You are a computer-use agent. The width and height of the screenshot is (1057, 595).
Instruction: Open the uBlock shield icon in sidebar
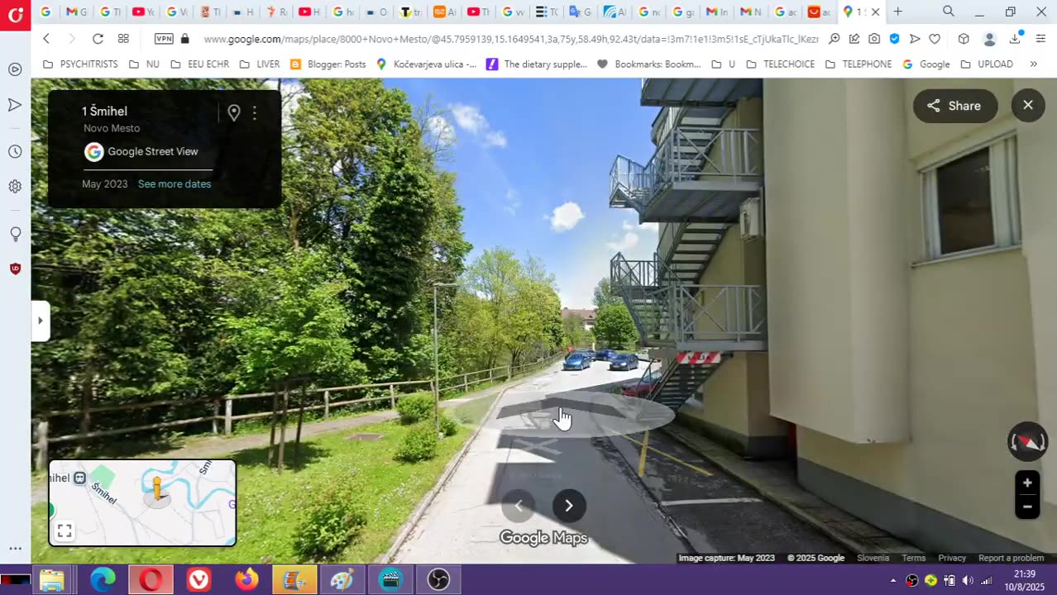(15, 269)
